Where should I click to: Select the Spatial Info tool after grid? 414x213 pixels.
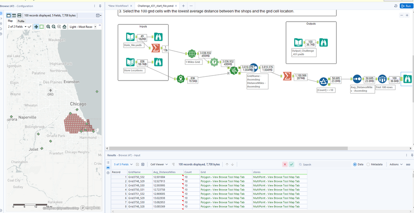pyautogui.click(x=214, y=62)
